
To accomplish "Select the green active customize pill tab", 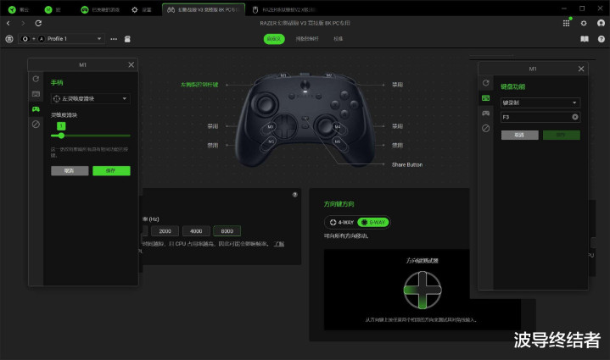I will tap(274, 39).
